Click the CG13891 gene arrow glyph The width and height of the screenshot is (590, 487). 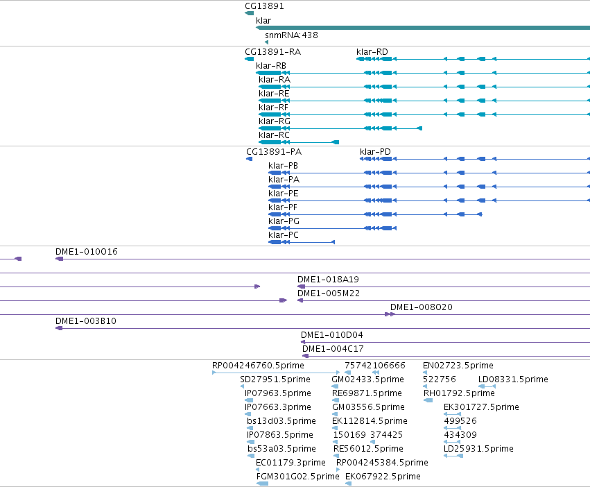(x=249, y=13)
